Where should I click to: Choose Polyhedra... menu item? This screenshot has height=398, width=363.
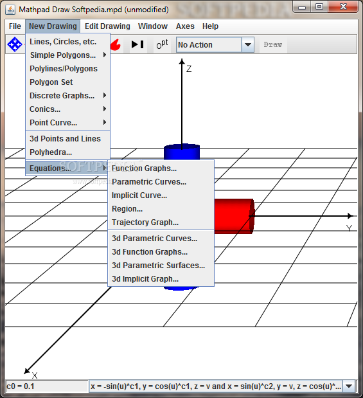(67, 152)
